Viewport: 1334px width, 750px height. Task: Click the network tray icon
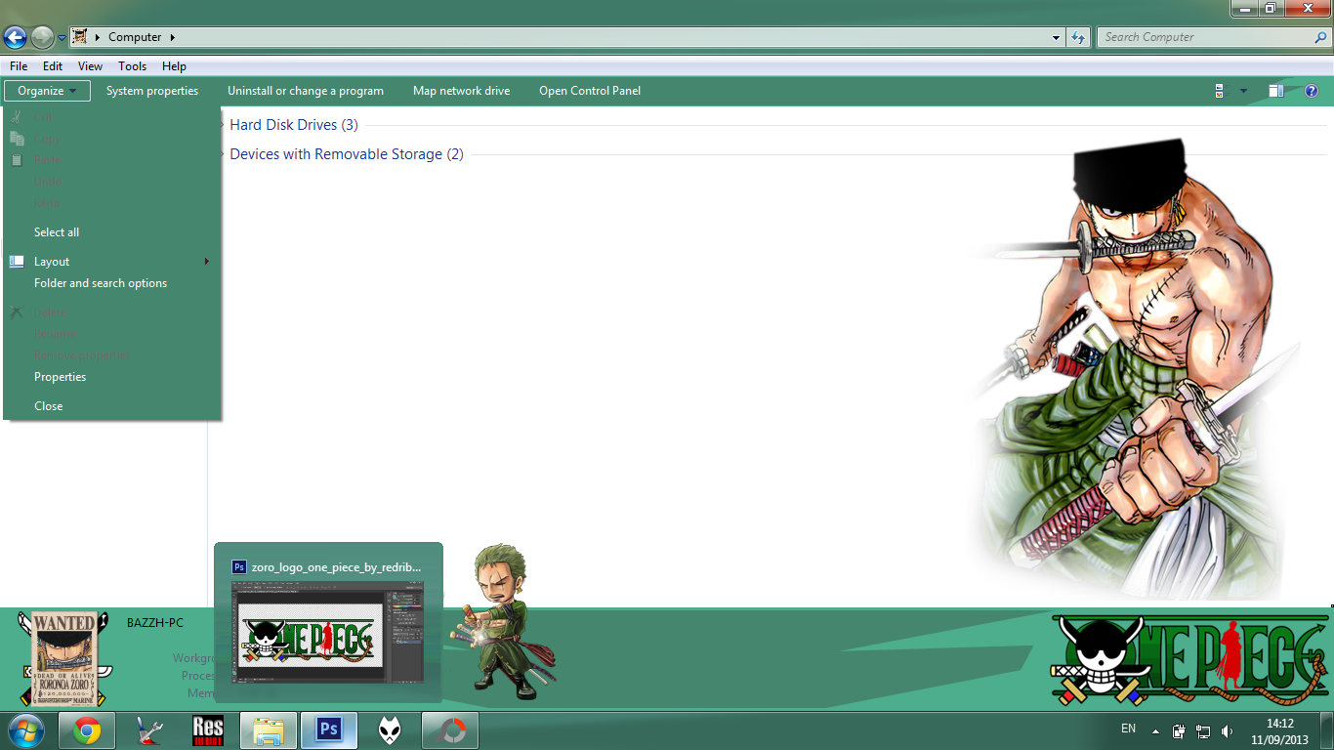(x=1203, y=730)
